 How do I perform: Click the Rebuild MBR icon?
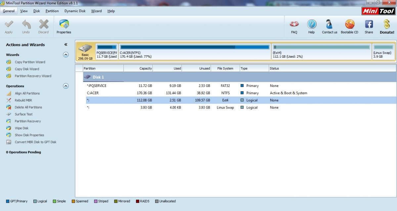click(9, 100)
